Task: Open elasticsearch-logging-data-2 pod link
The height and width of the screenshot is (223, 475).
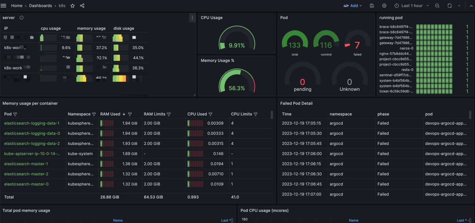Action: point(32,143)
